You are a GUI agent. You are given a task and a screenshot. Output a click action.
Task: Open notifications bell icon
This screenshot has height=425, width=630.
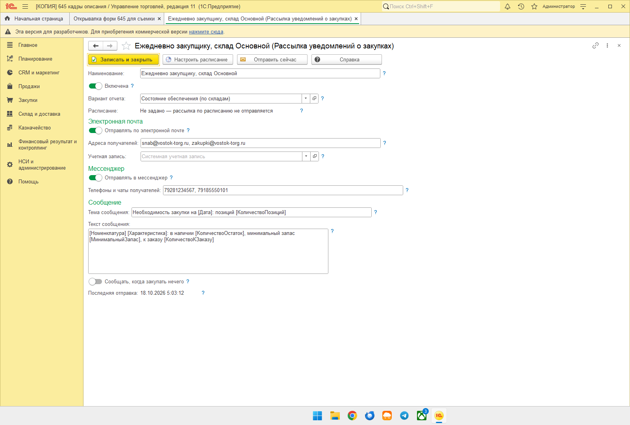point(508,6)
